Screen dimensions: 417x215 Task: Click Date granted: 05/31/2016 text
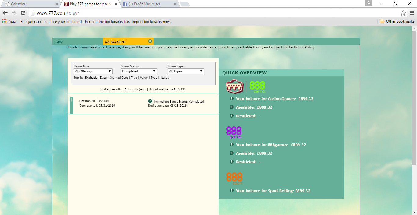coord(97,106)
